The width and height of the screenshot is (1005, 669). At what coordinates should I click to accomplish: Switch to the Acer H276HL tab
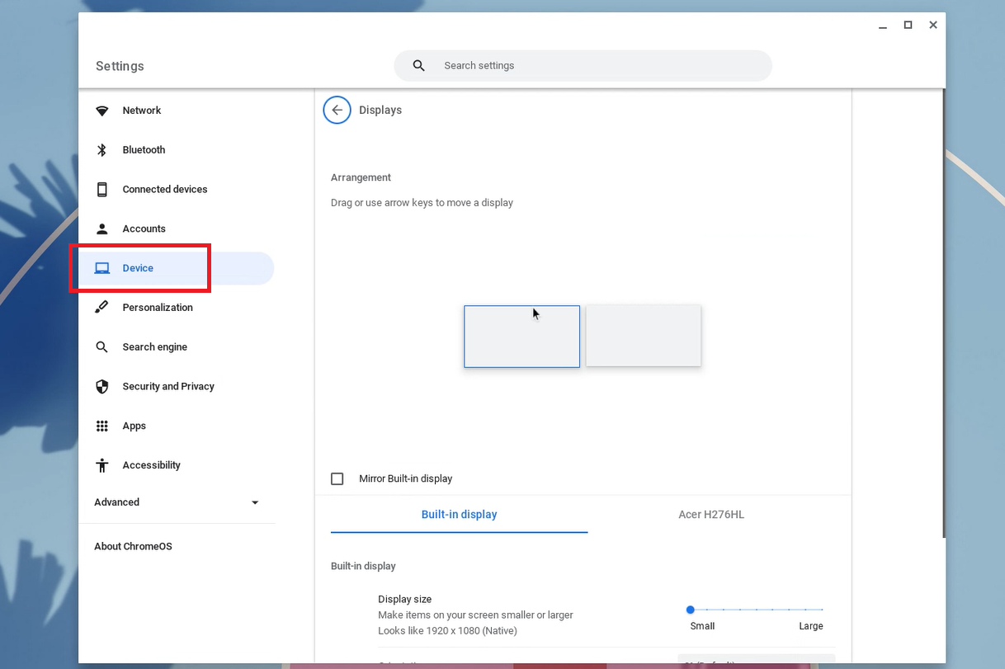coord(710,515)
